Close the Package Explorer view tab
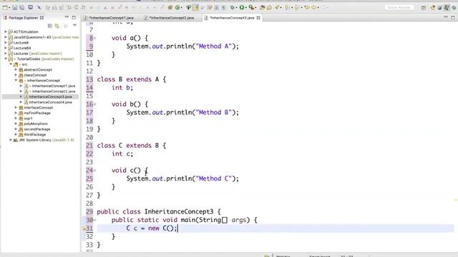 pos(42,18)
